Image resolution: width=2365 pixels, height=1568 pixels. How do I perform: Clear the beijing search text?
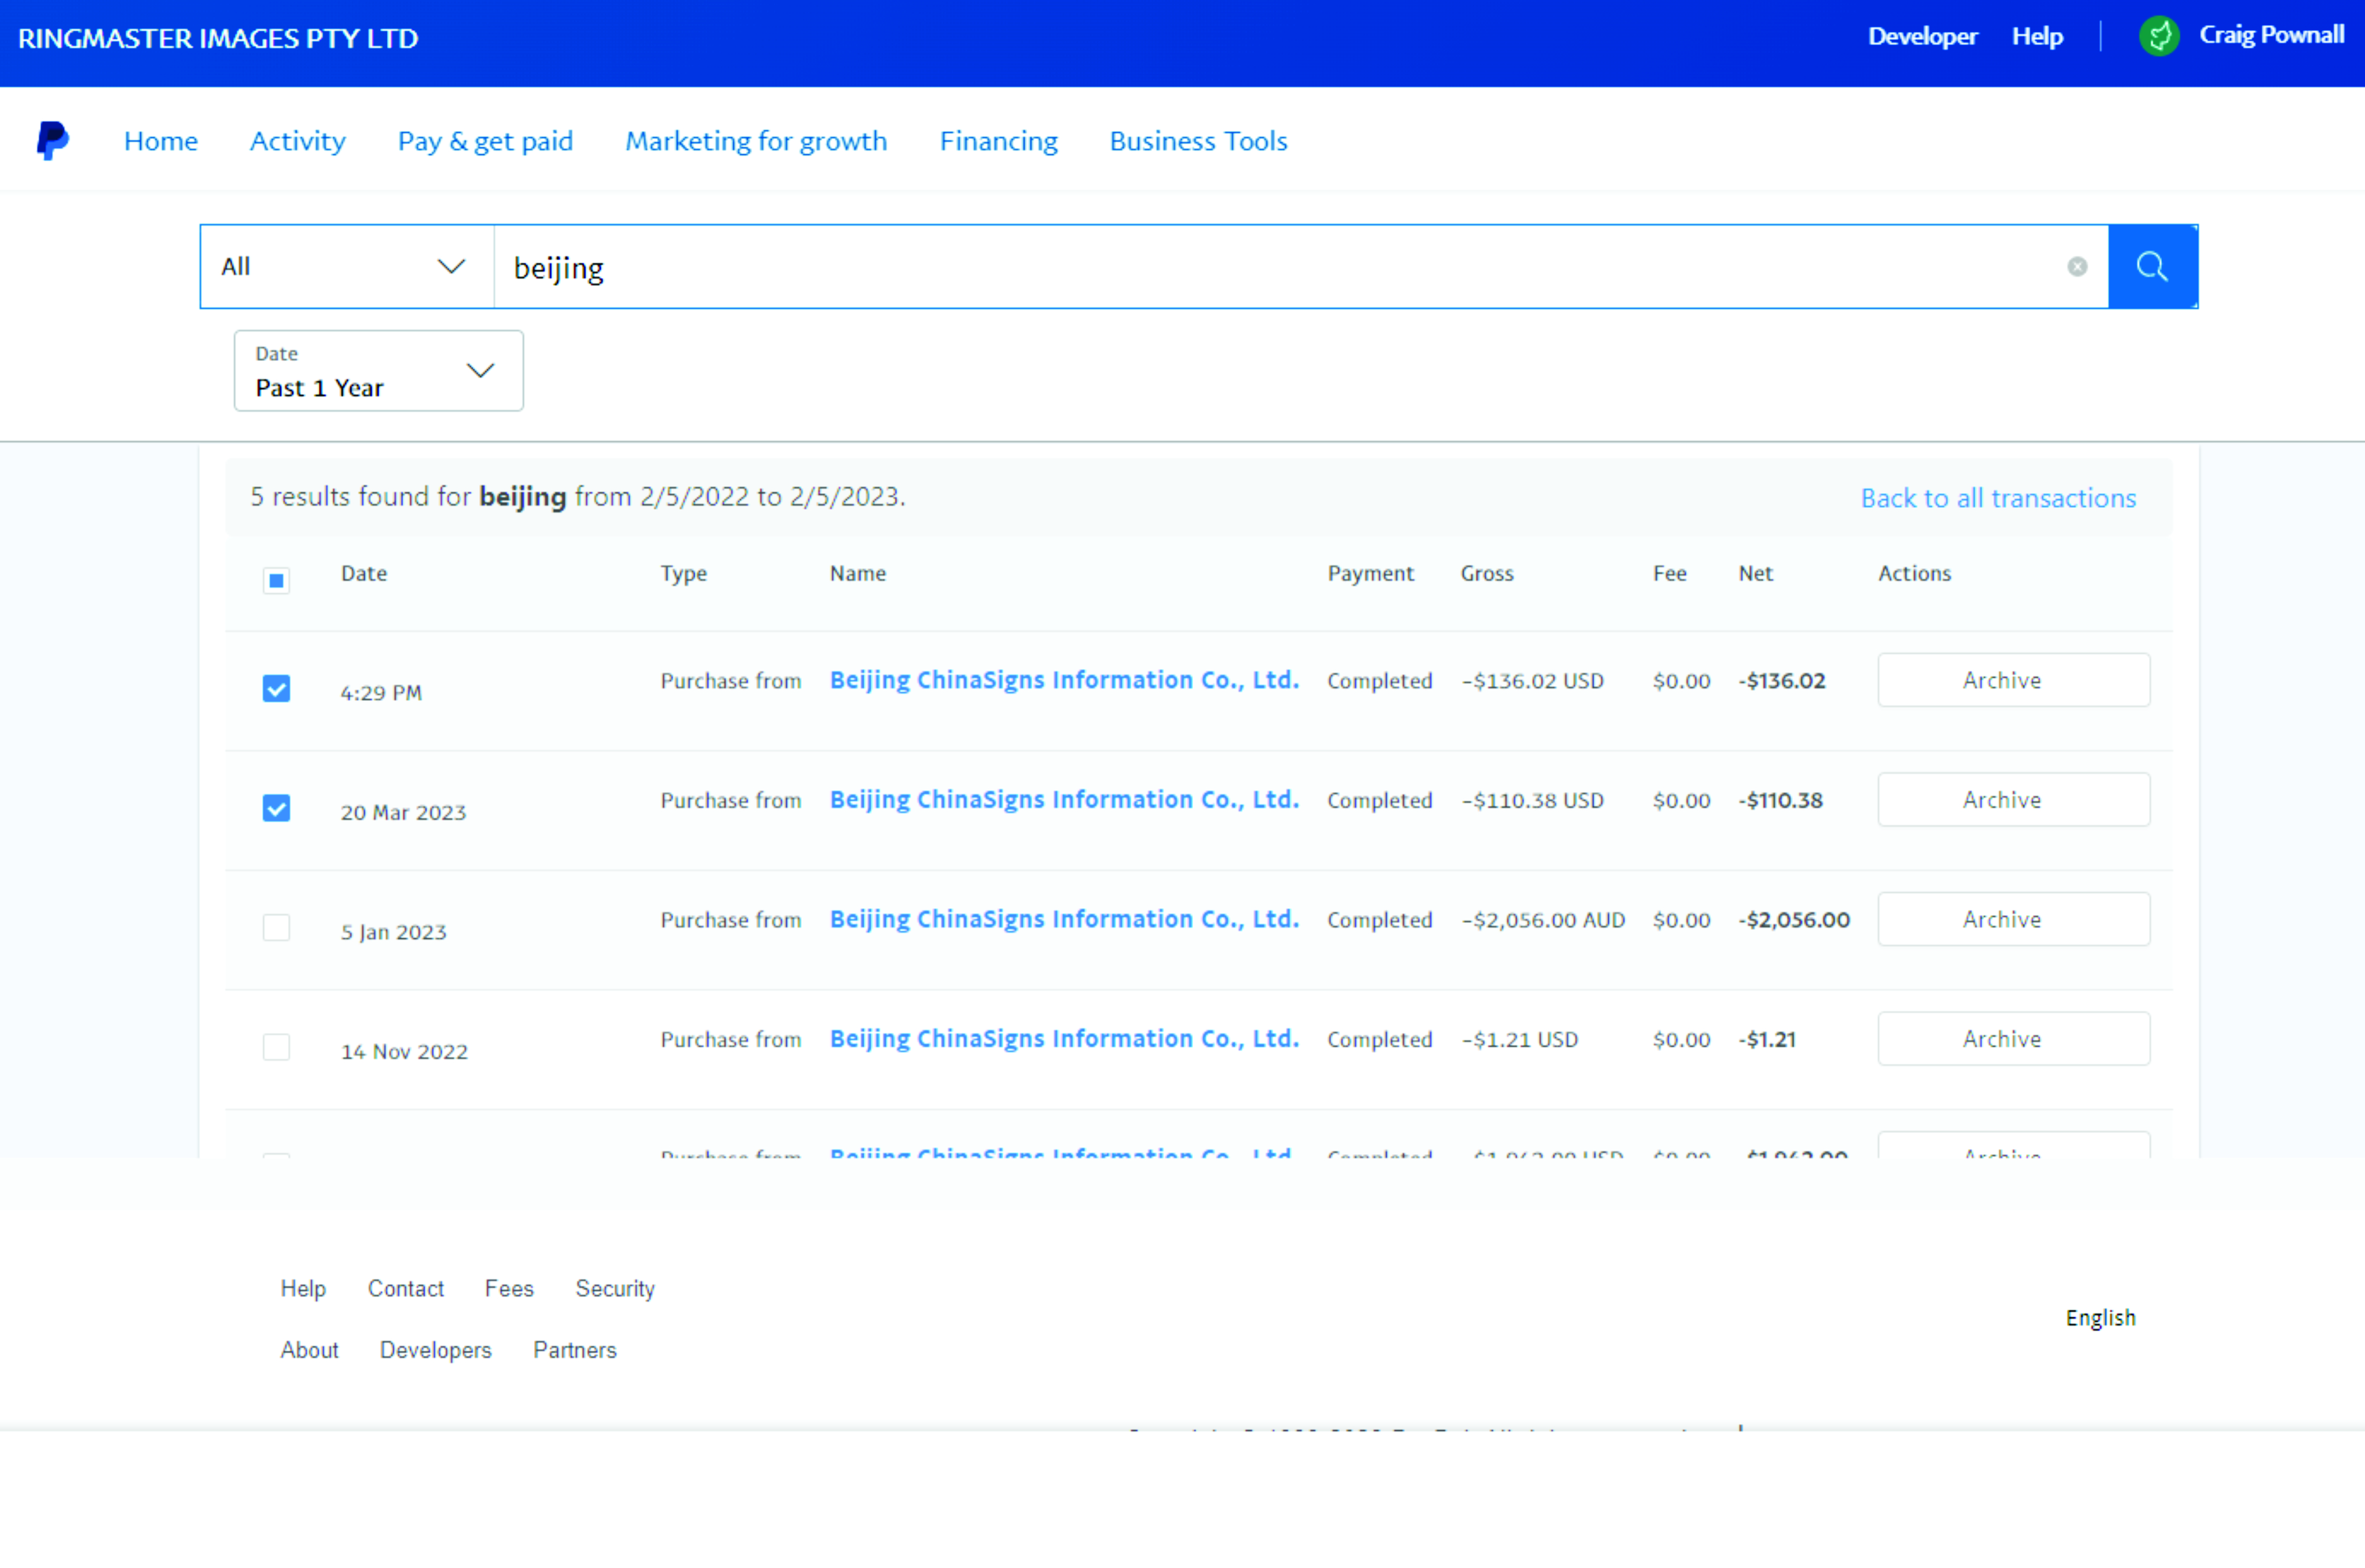point(2077,267)
